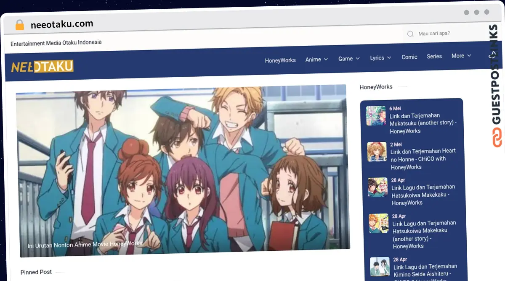
Task: Click the search magnifier icon
Action: coord(410,34)
